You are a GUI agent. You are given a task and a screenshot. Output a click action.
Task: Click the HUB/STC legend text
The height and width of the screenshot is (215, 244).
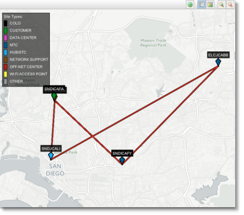click(x=18, y=52)
